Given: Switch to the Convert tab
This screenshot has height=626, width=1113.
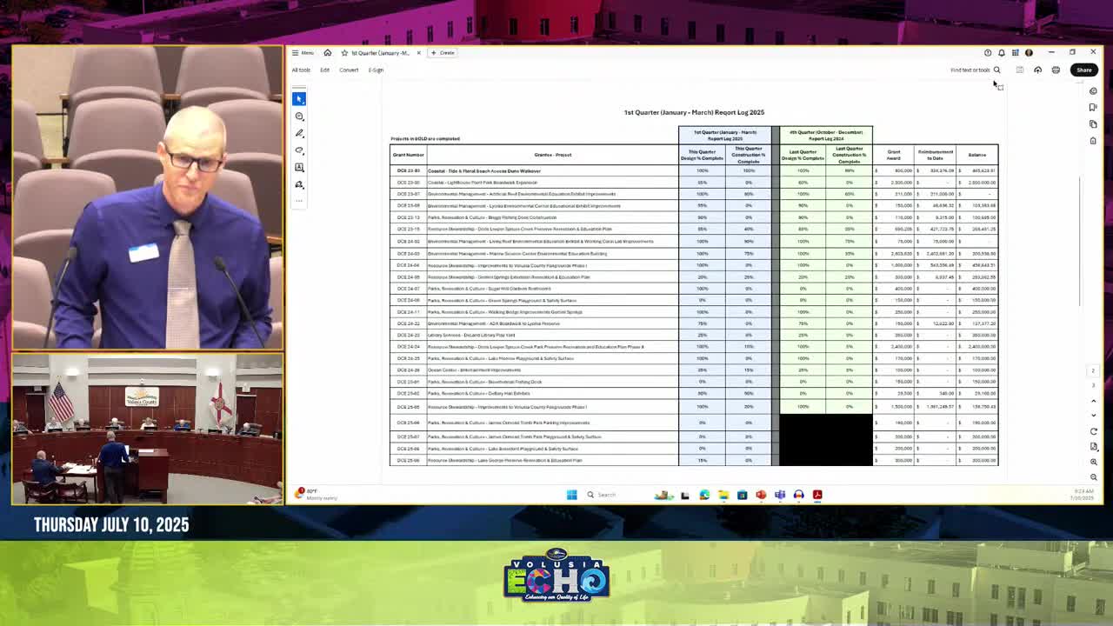Looking at the screenshot, I should click(349, 70).
